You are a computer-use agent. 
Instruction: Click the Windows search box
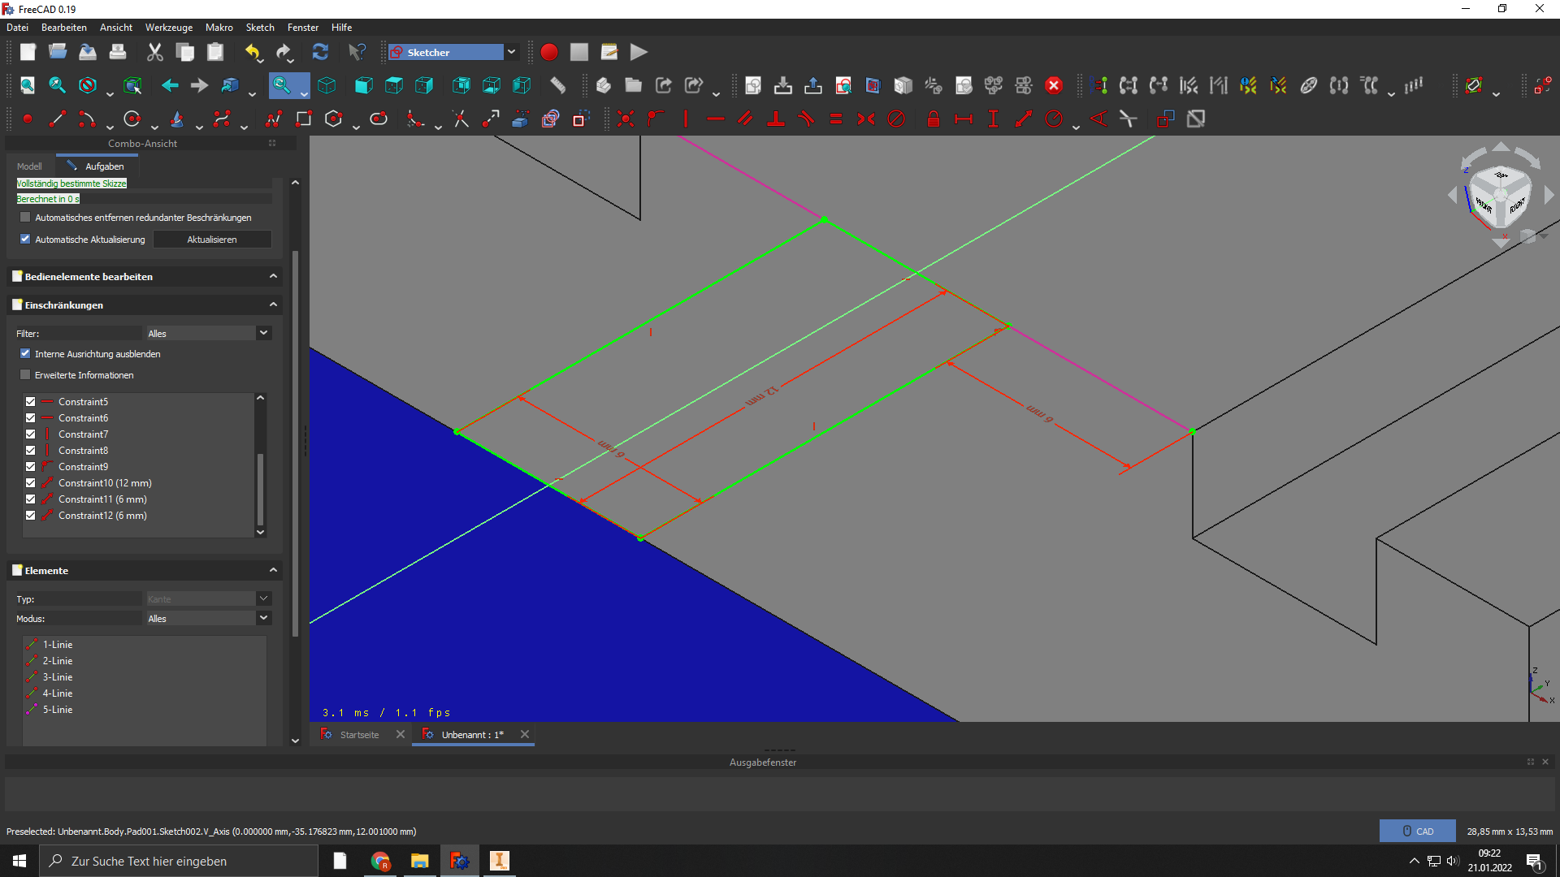point(179,861)
